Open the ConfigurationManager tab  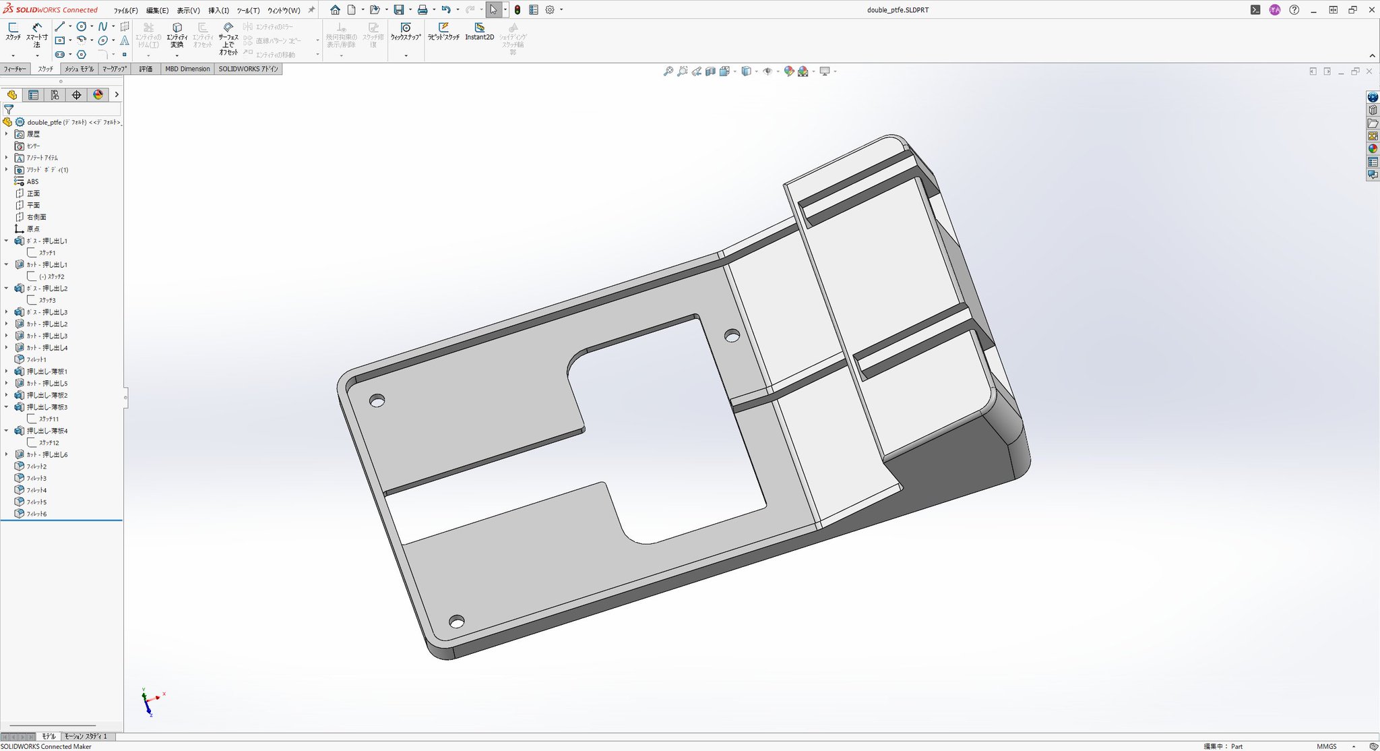pyautogui.click(x=55, y=95)
